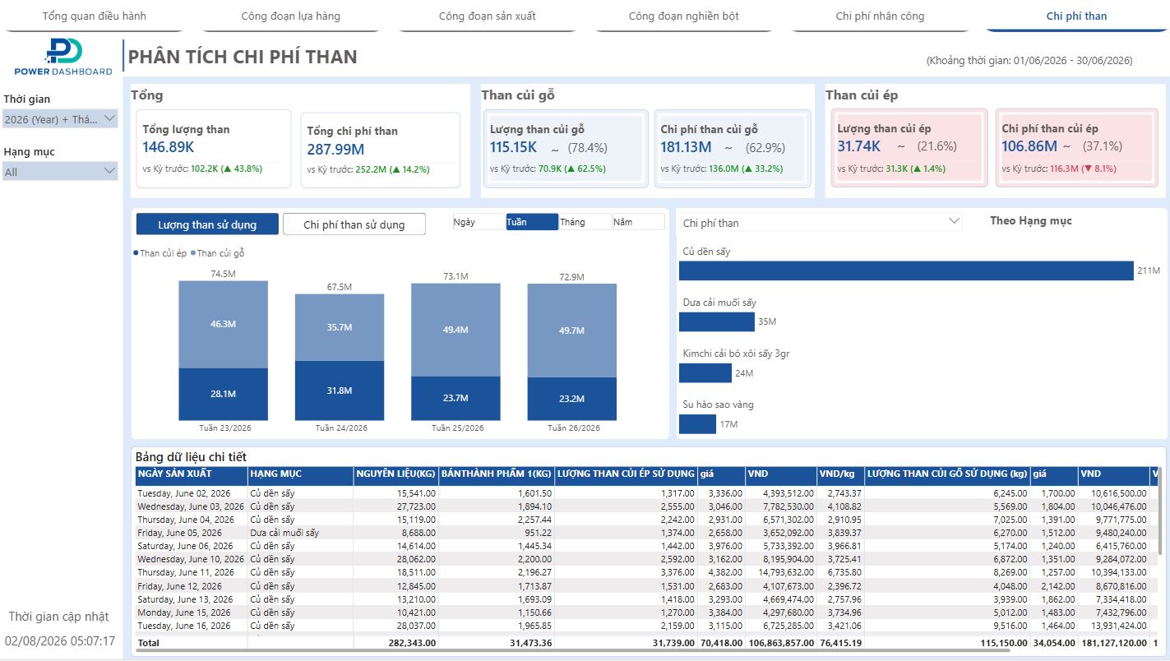Click the Power Dashboard logo
This screenshot has width=1170, height=661.
(63, 58)
